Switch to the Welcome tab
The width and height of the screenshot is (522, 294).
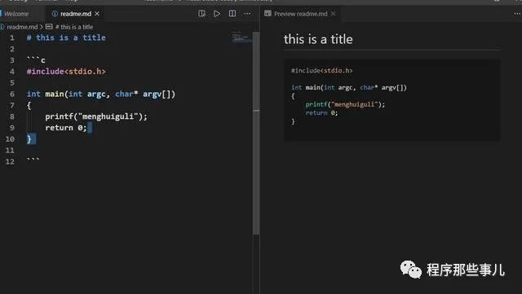(16, 14)
